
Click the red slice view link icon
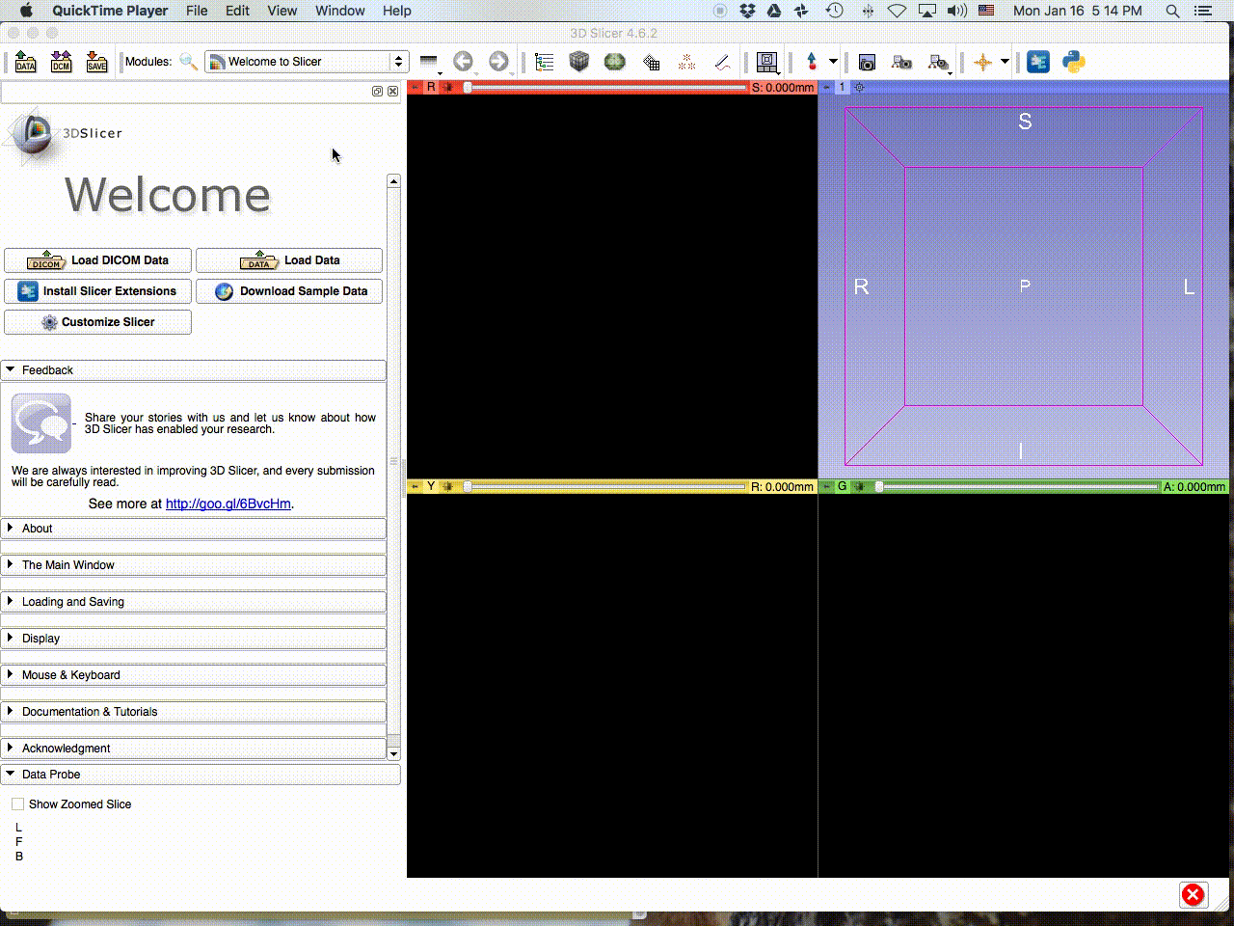(447, 87)
